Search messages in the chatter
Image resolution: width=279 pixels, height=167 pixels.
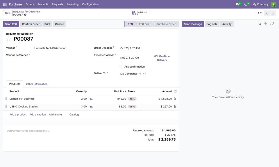coord(260,24)
